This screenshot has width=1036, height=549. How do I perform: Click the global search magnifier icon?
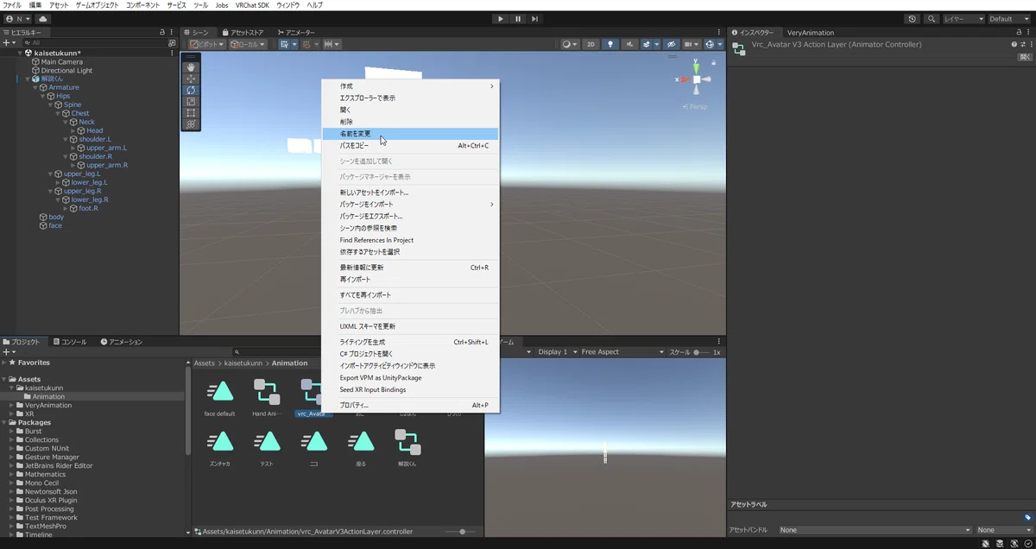click(x=932, y=18)
